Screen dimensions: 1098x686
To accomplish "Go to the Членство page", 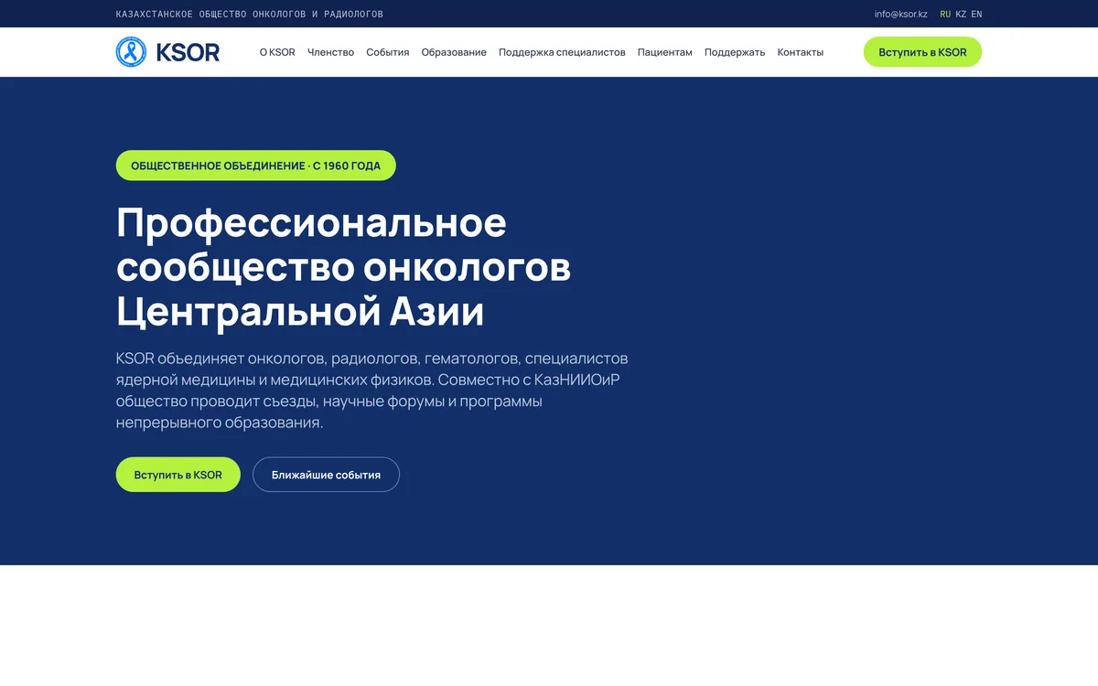I will tap(330, 52).
